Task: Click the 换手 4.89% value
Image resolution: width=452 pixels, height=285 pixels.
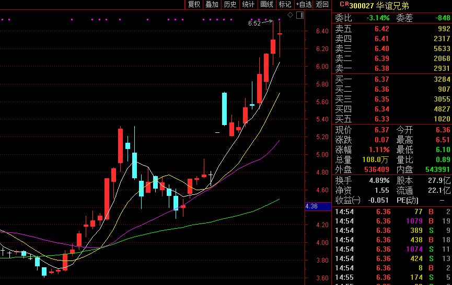Action: coord(379,180)
